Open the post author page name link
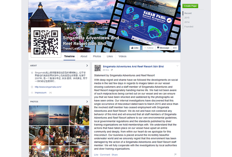 [x=133, y=67]
